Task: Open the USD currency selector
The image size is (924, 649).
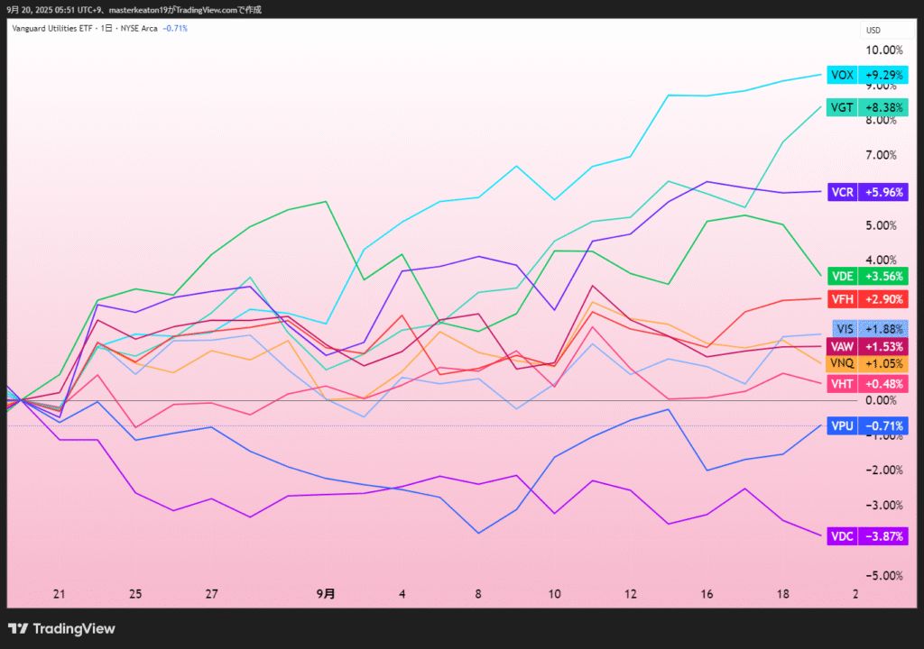Action: [x=873, y=30]
